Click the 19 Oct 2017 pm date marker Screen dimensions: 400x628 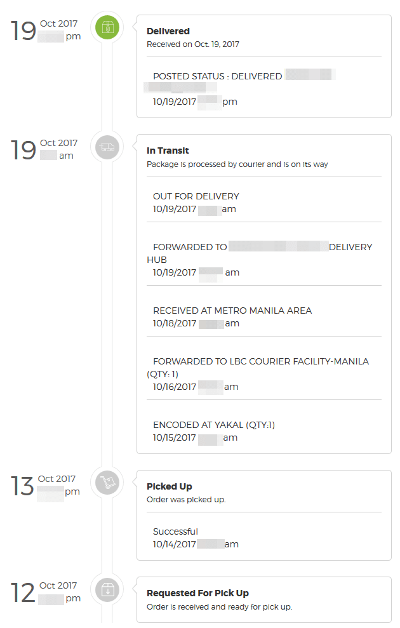pyautogui.click(x=44, y=30)
